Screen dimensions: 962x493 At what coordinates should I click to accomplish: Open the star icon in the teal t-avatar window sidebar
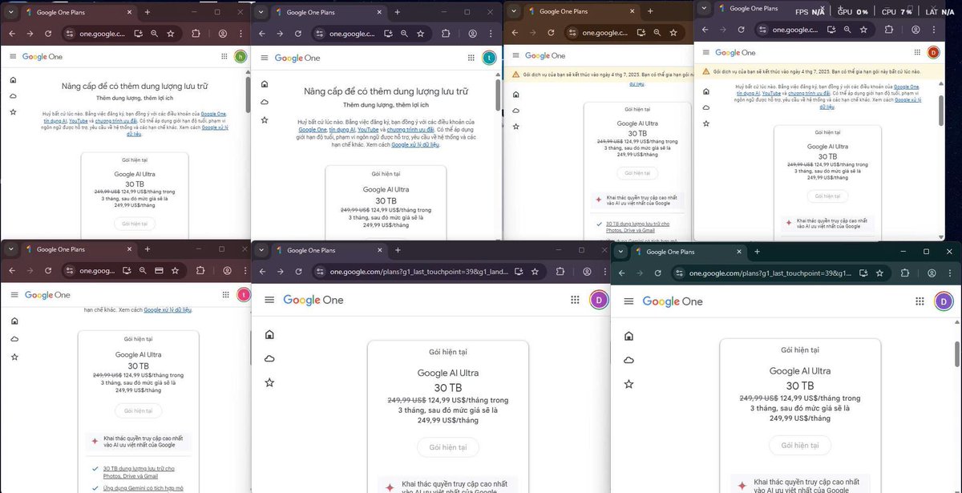point(265,119)
